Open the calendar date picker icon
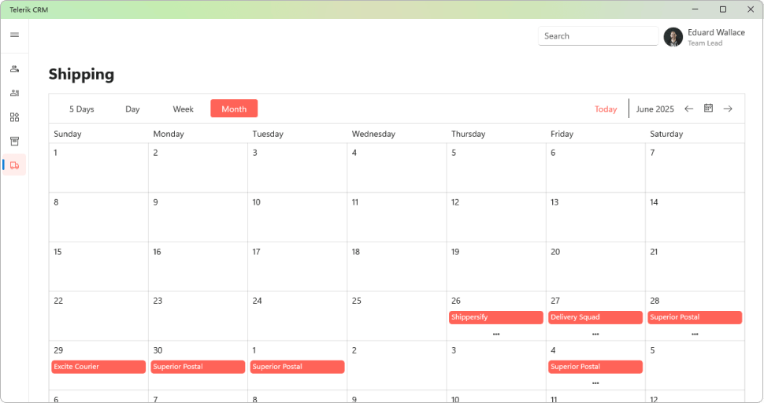764x403 pixels. pos(708,108)
